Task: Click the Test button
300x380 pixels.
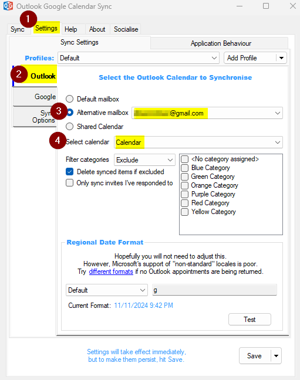Action: pyautogui.click(x=250, y=320)
